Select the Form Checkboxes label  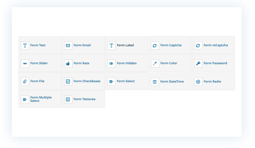(87, 81)
